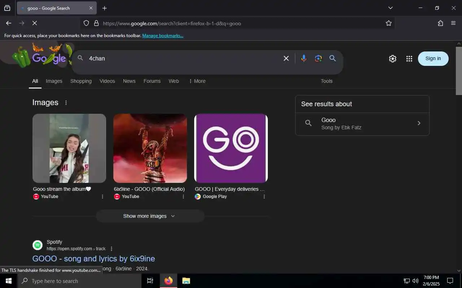Screen dimensions: 462x288
Task: Open the purple GOOO app logo thumbnail
Action: click(x=231, y=148)
